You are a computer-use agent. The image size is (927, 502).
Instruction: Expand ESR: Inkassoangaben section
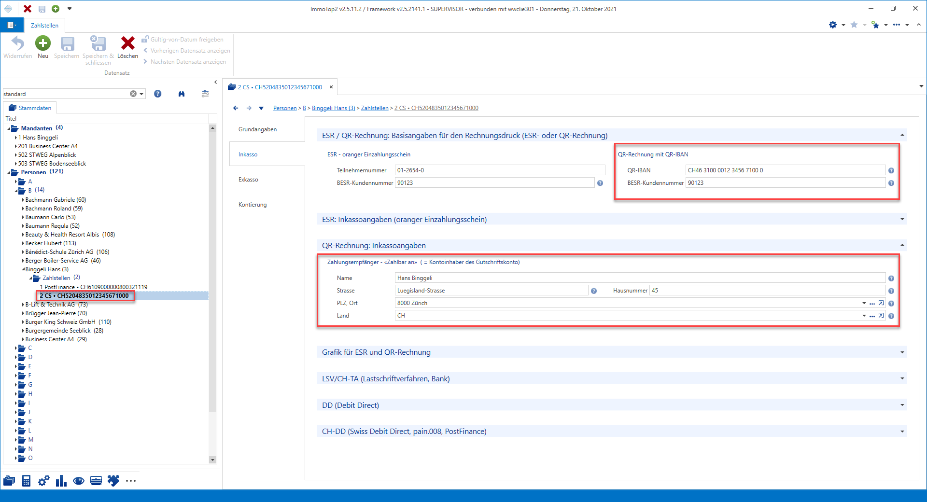[902, 219]
